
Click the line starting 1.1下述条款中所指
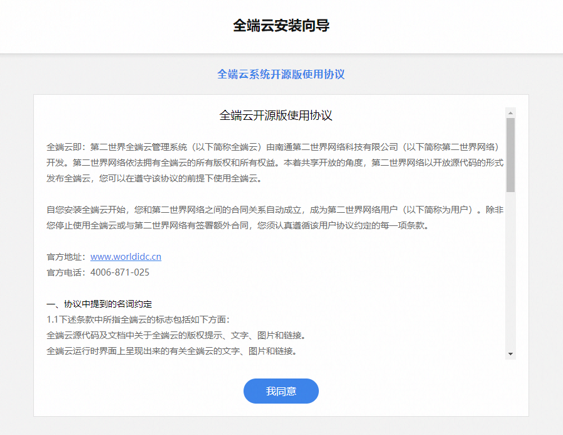click(138, 320)
